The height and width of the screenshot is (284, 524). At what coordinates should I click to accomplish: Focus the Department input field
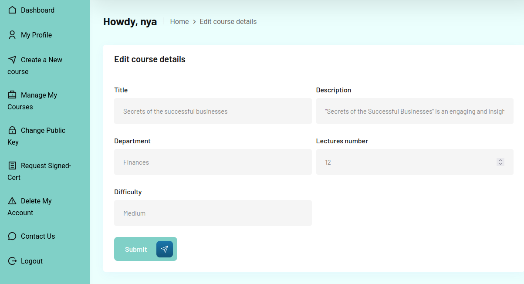coord(213,162)
